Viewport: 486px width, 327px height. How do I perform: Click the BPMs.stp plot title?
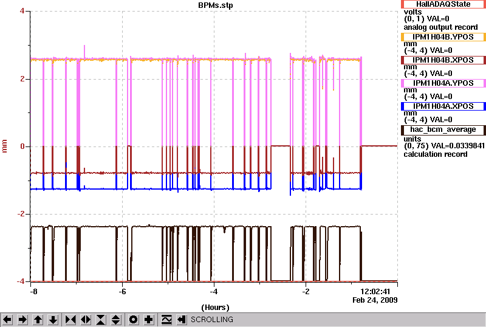216,5
